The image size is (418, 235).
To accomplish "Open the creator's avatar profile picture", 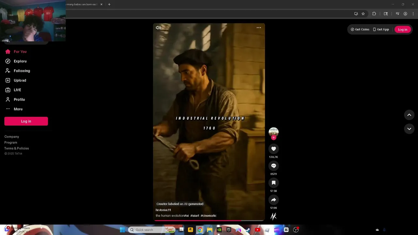I will [x=274, y=132].
